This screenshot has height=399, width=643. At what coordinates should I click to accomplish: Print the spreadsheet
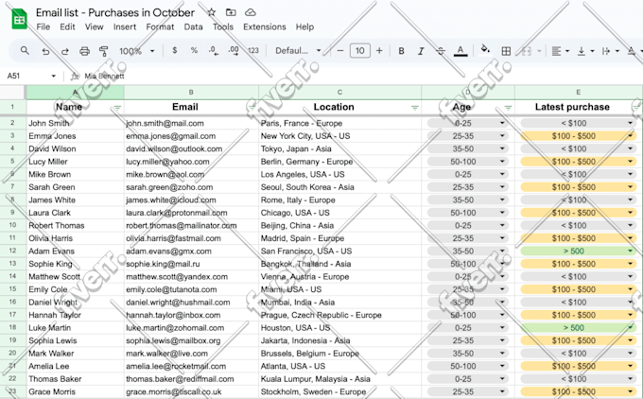click(x=84, y=51)
